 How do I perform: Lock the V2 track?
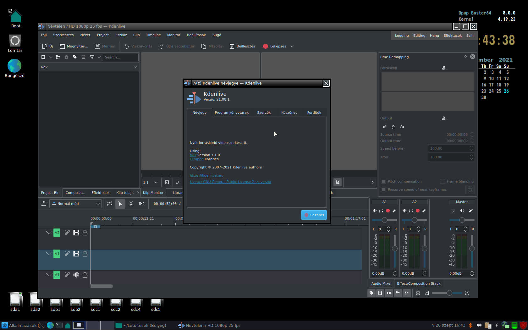pyautogui.click(x=85, y=233)
